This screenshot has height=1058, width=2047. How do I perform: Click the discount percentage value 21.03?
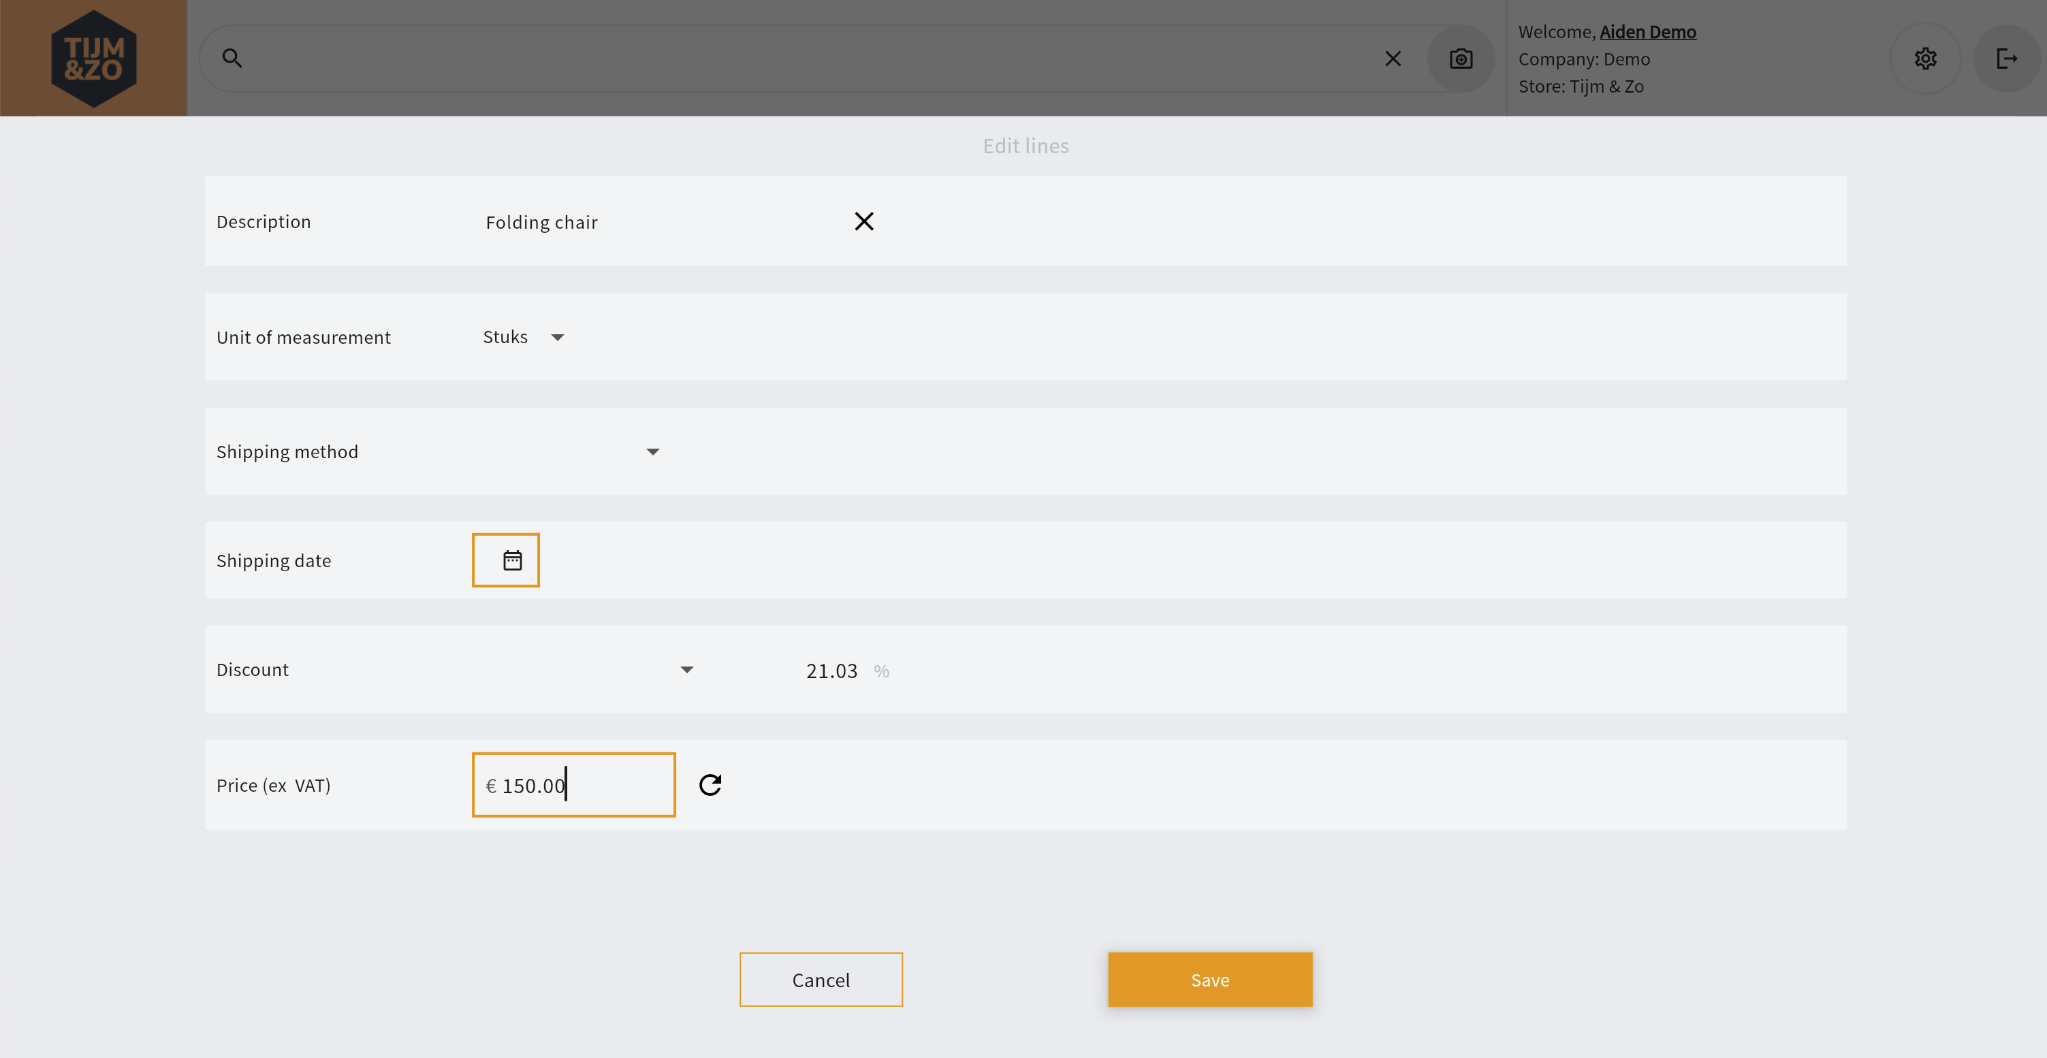click(x=831, y=671)
